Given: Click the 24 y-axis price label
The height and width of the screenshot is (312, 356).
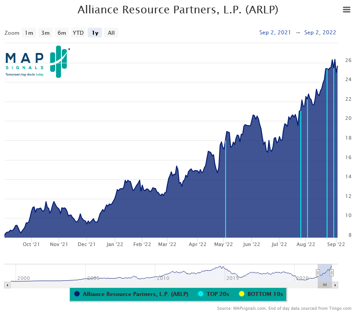Looking at the screenshot, I should click(x=348, y=80).
